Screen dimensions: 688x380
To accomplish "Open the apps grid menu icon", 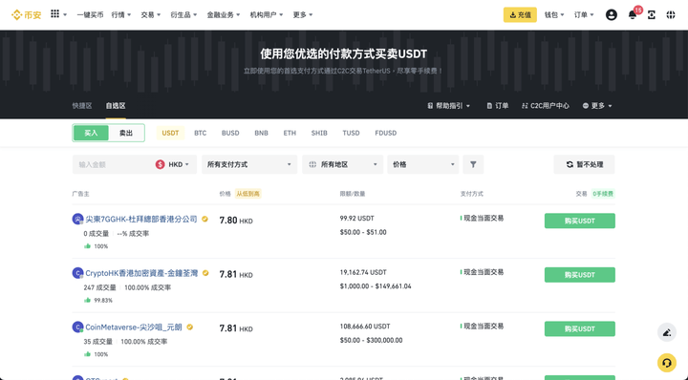I will (54, 14).
